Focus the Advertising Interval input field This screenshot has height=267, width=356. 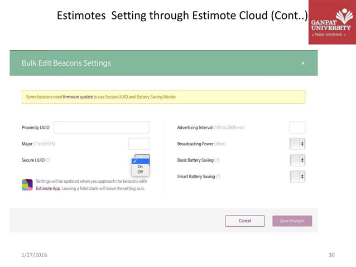click(297, 127)
